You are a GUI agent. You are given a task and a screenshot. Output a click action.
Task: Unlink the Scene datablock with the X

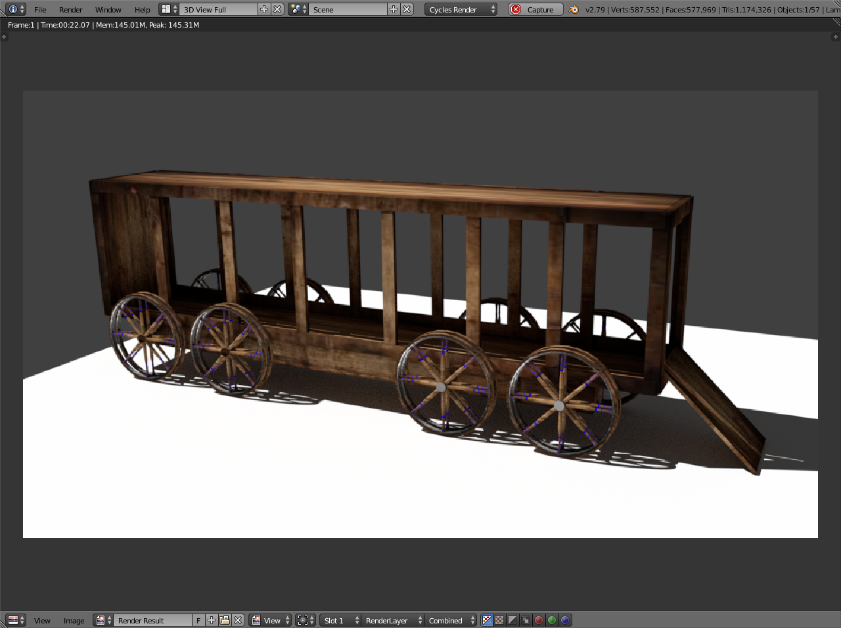click(405, 9)
